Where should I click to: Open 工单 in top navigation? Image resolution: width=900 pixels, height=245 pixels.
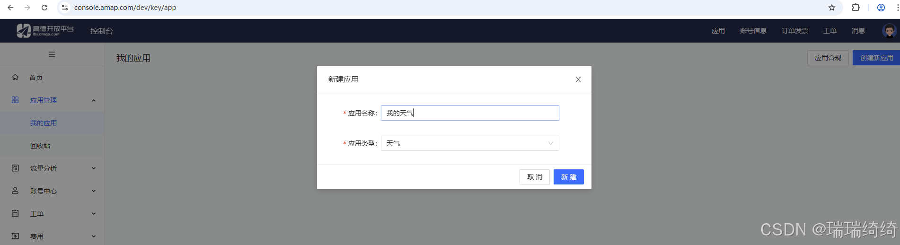click(830, 31)
